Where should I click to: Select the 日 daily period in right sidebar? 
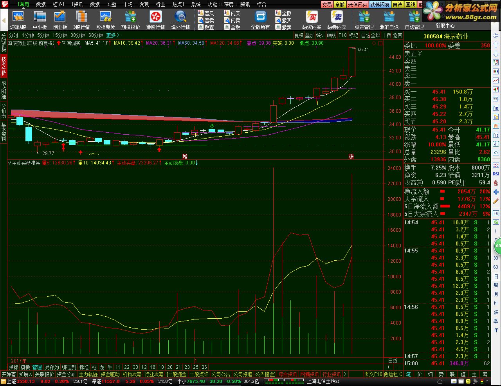(x=496, y=276)
